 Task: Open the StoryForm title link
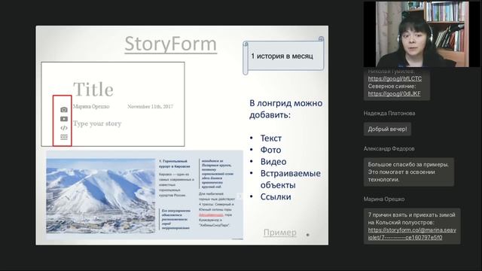[171, 44]
